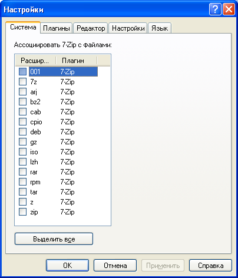Open help via Справка button
Image resolution: width=238 pixels, height=278 pixels.
pos(210,266)
